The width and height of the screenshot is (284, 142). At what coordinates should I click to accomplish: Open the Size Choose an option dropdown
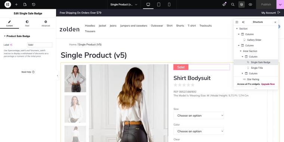(x=199, y=115)
